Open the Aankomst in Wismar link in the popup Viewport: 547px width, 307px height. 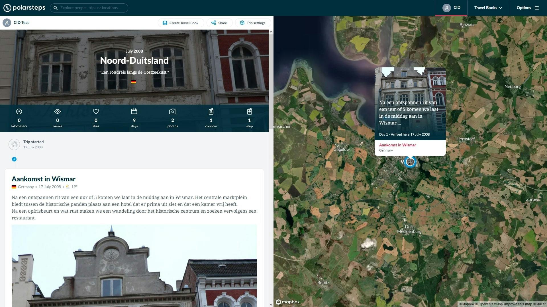397,145
